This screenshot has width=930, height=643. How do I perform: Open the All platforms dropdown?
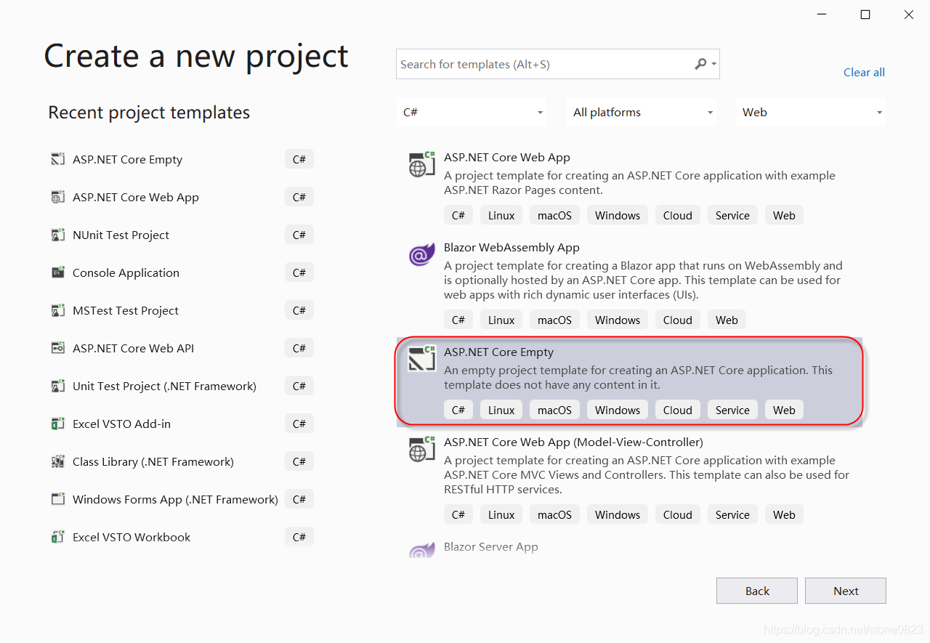coord(641,112)
